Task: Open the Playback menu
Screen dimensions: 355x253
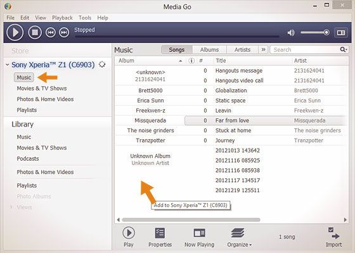Action: click(62, 18)
